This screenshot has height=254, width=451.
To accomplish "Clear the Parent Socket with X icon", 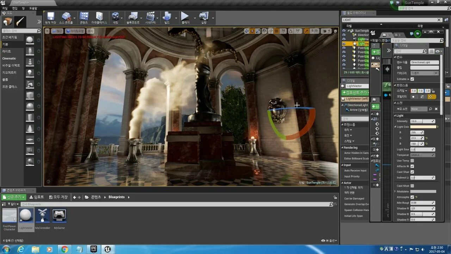I will click(x=436, y=109).
